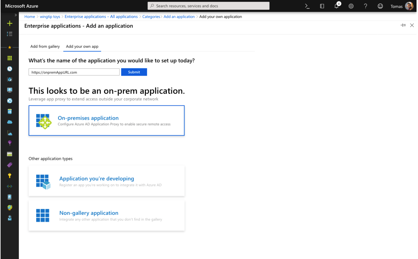Click the search resources, services and docs box
Viewport: 418px width, 259px height.
[x=208, y=6]
